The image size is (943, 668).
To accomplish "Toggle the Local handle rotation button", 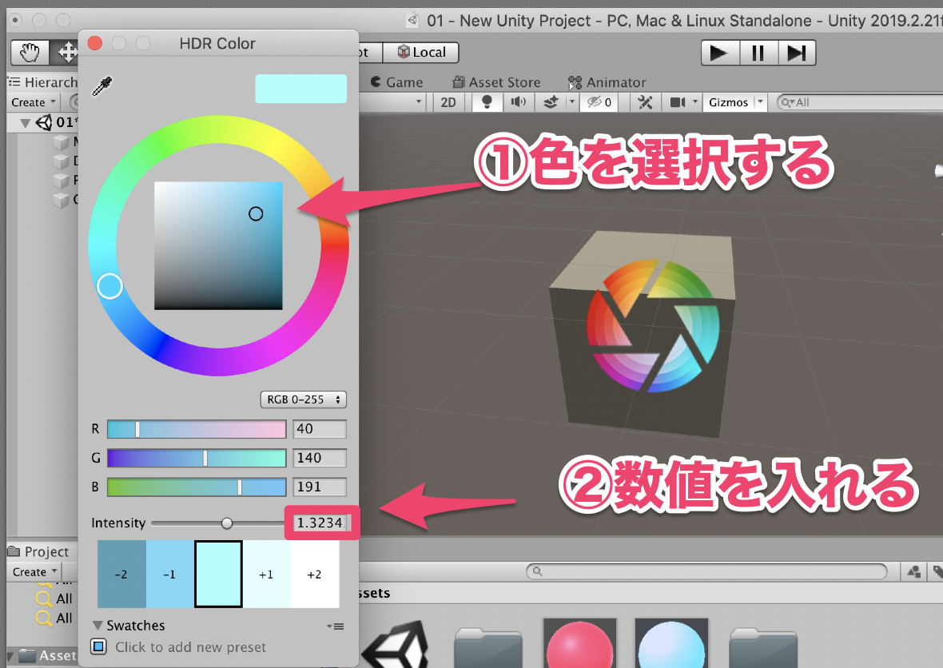I will coord(421,52).
